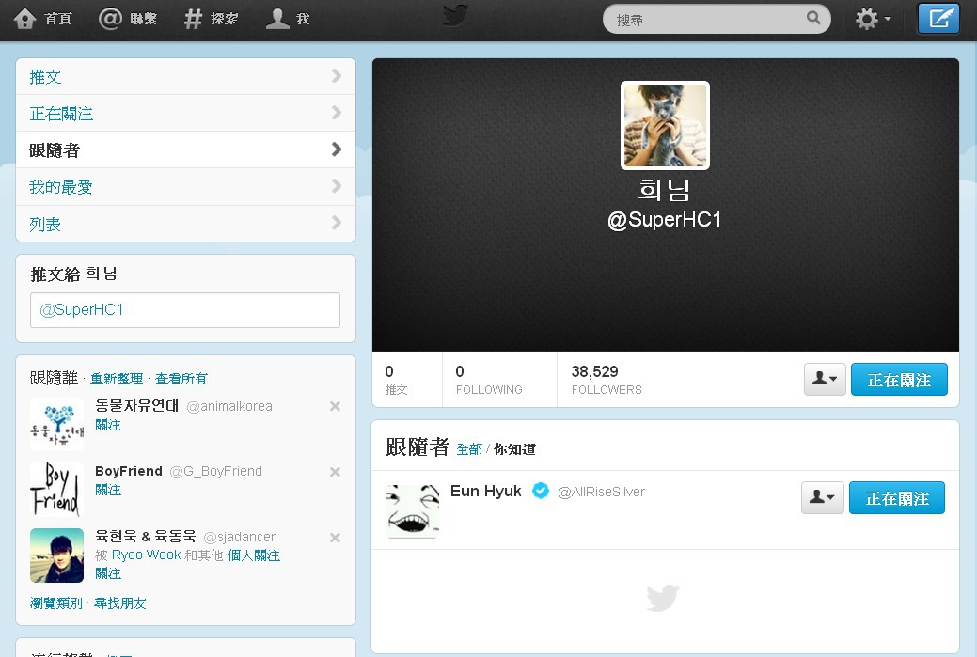Click the Twitter bird logo in top bar

coord(455,16)
